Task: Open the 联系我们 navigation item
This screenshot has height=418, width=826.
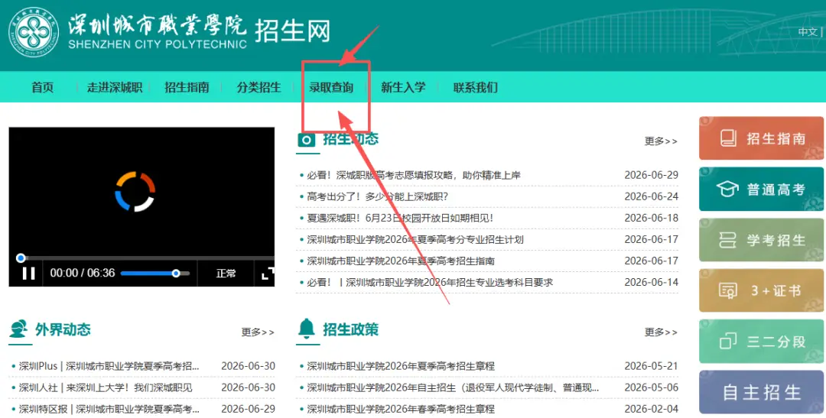Action: click(x=475, y=87)
